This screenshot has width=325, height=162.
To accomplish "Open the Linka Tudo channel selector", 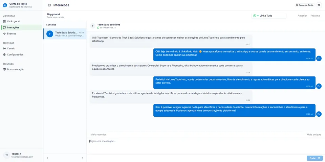I will [268, 16].
